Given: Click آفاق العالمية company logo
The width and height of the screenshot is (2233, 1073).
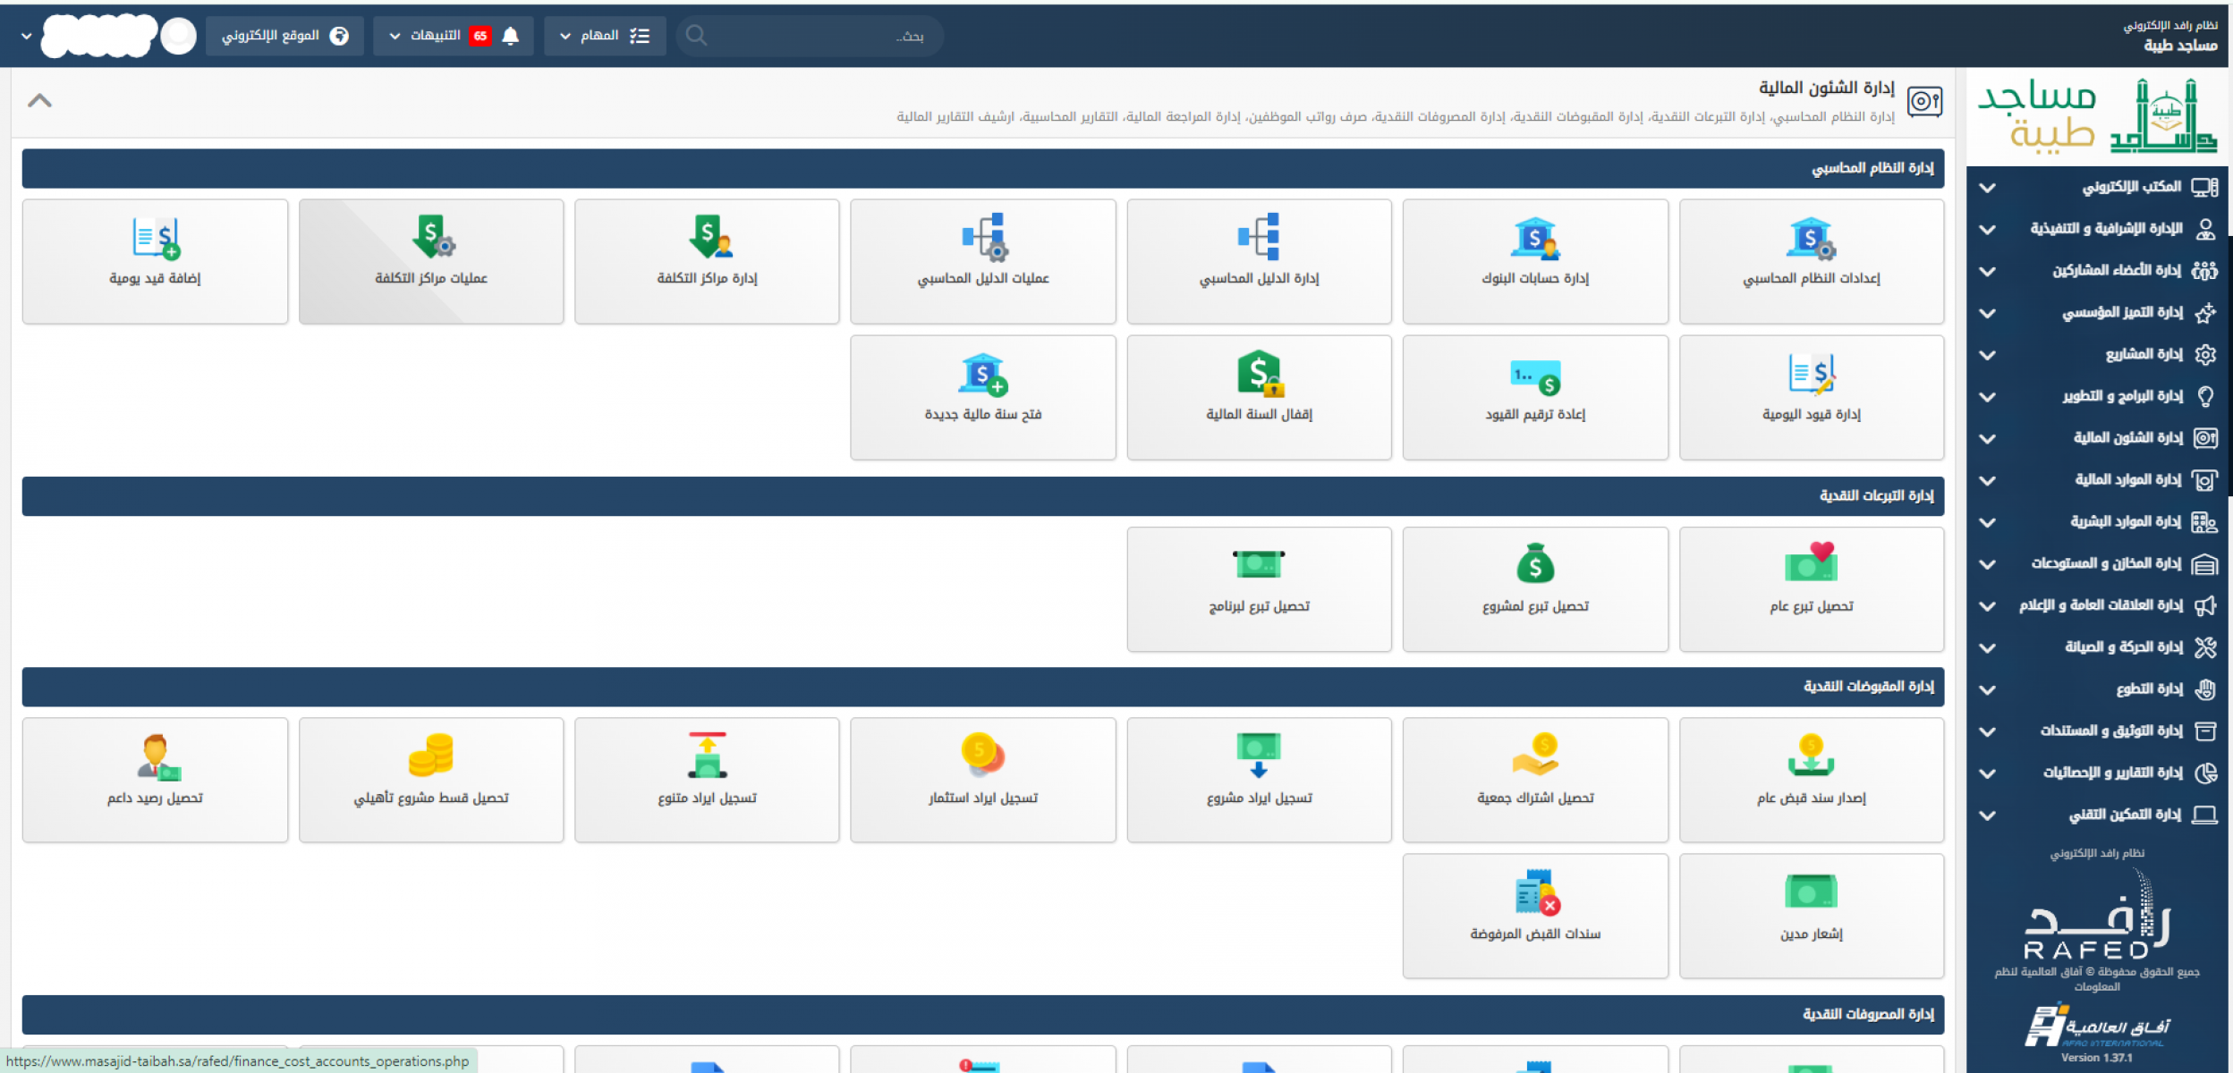Looking at the screenshot, I should click(x=2097, y=1027).
